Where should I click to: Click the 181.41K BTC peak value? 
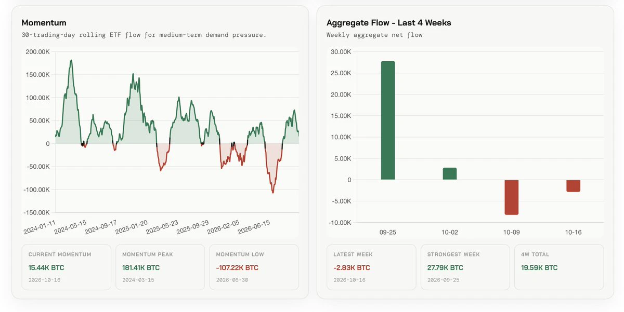tap(141, 268)
